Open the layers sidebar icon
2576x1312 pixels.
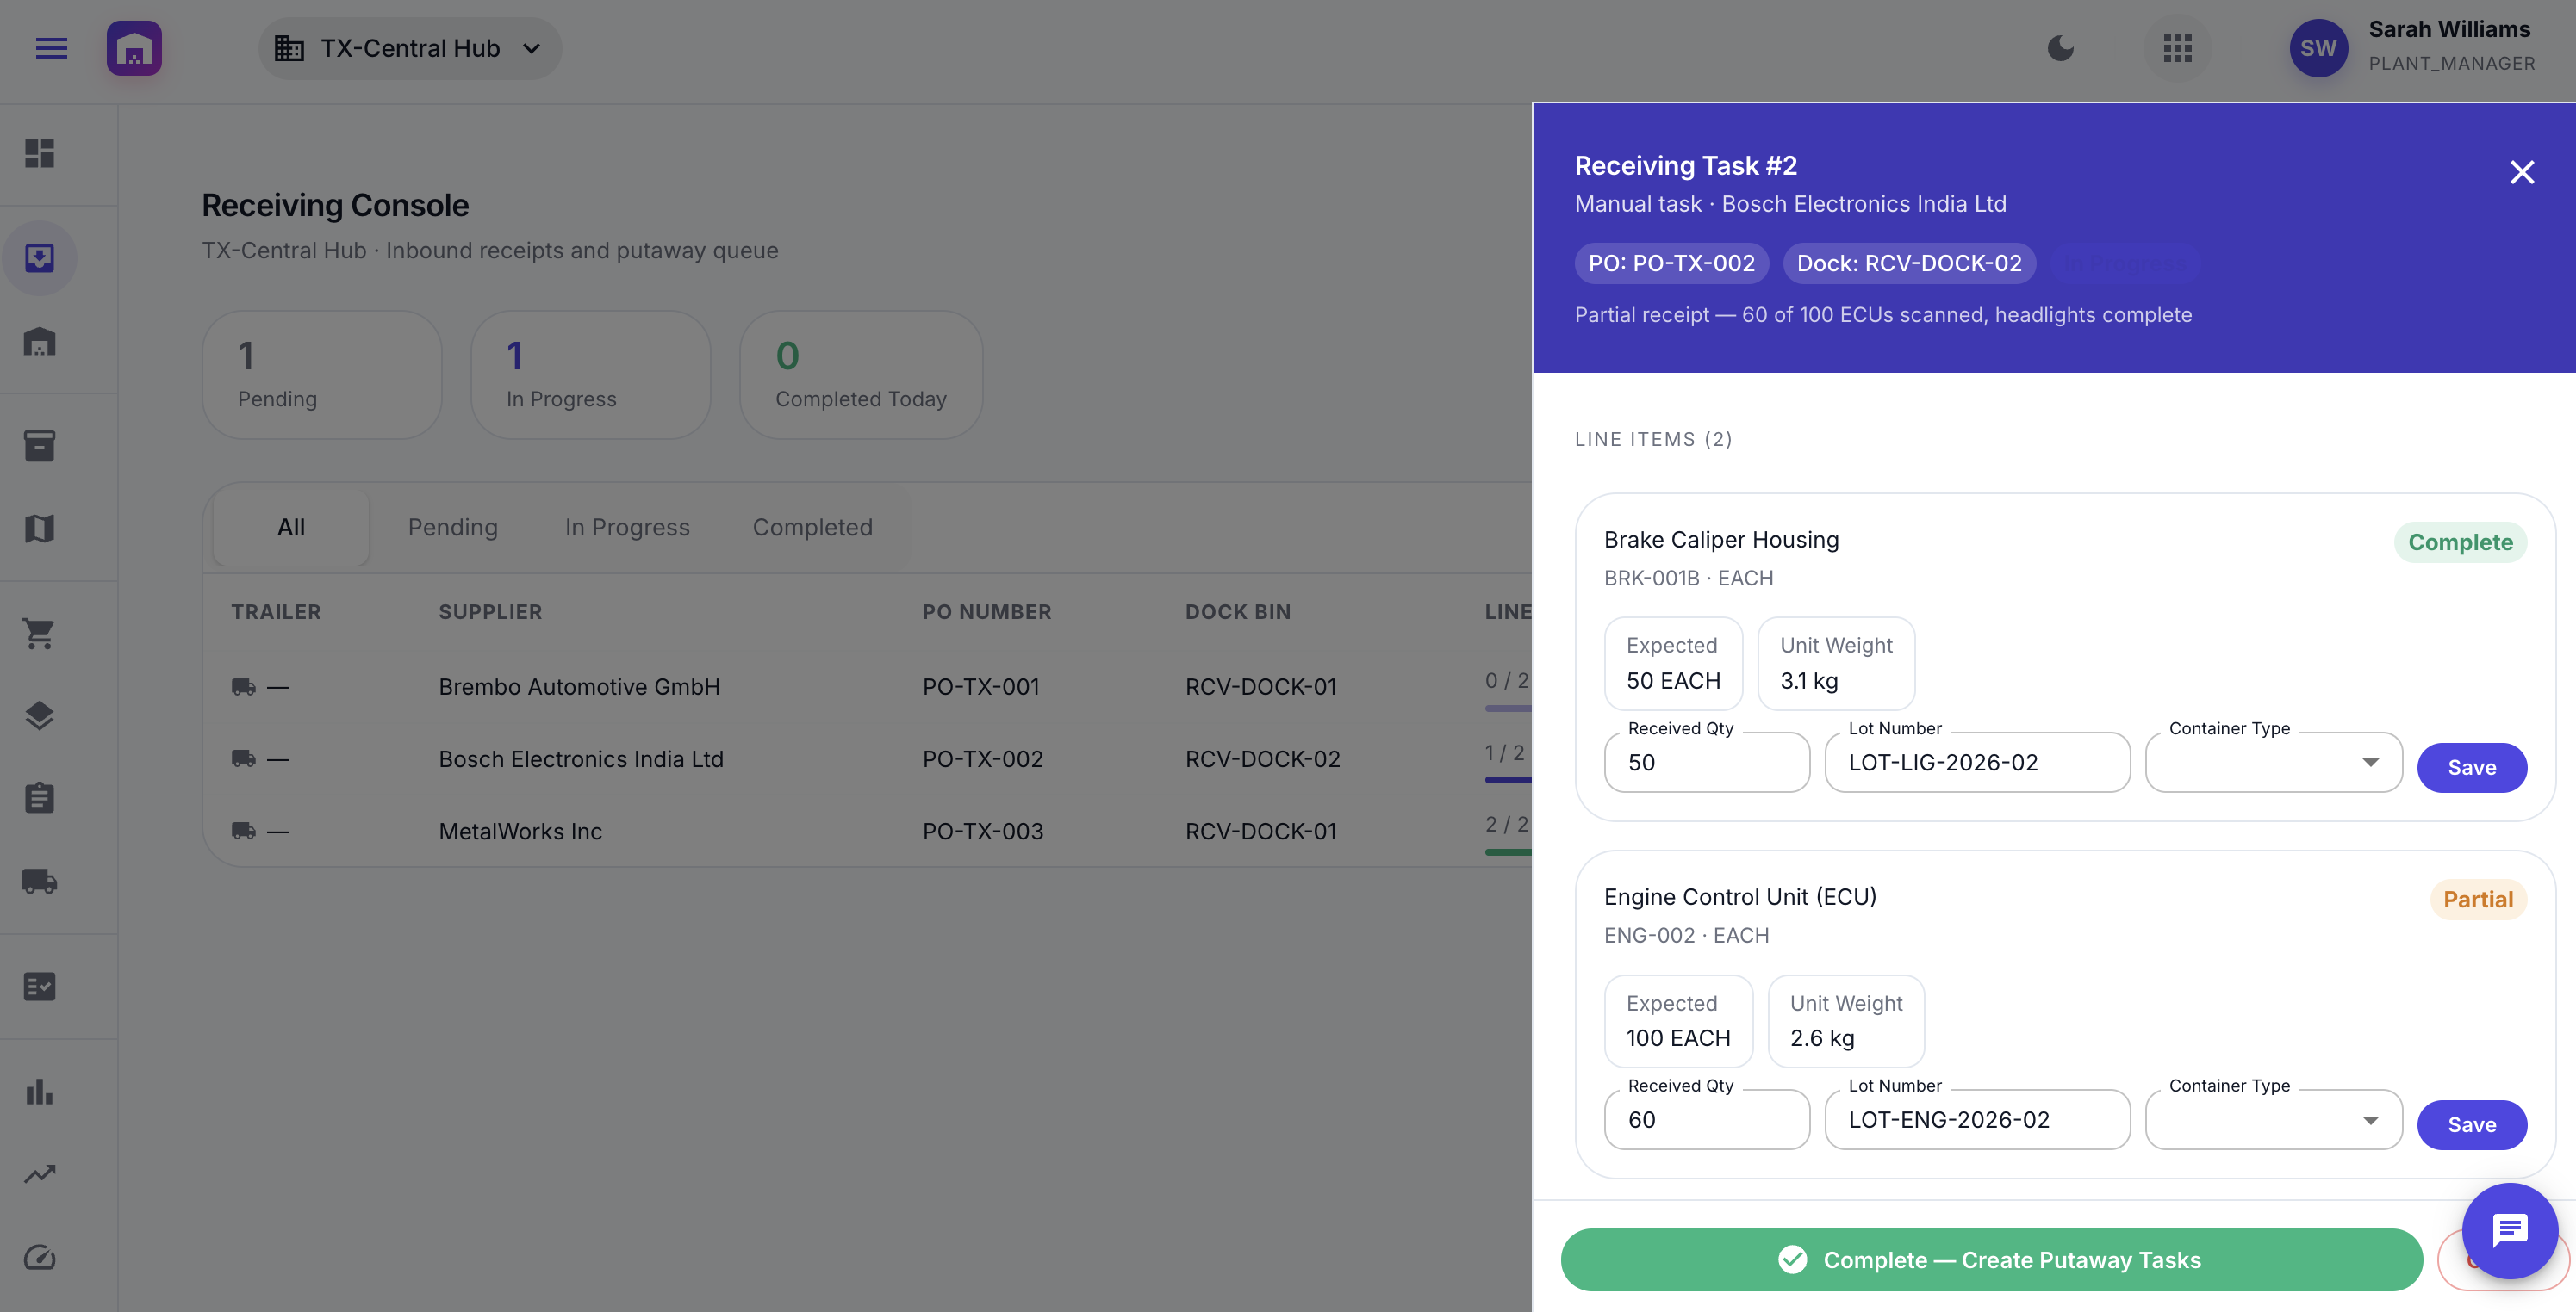[x=39, y=715]
